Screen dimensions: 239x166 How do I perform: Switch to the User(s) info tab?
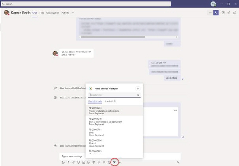click(110, 102)
